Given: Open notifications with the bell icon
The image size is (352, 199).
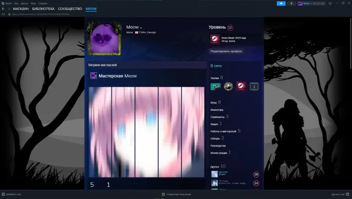Looking at the screenshot, I should 291,3.
